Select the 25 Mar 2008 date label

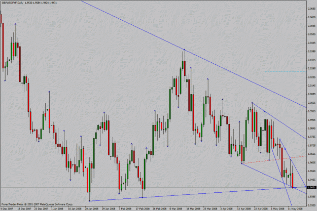pyautogui.click(x=210, y=208)
